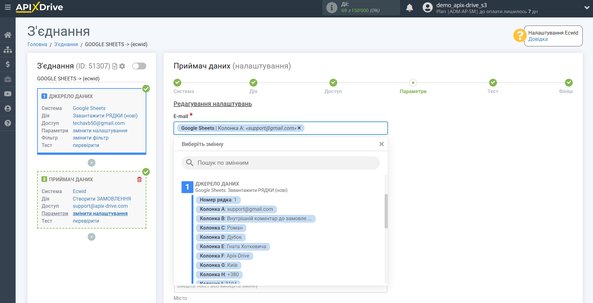Go to Головна breadcrumb
Viewport: 593px width, 303px height.
[x=37, y=44]
